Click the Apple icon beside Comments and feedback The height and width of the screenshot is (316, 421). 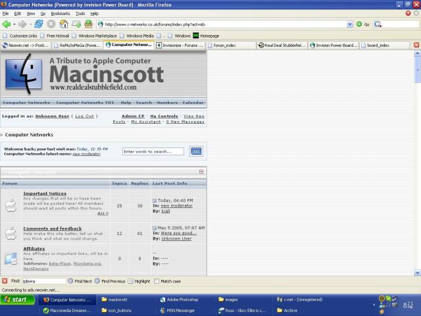click(11, 233)
